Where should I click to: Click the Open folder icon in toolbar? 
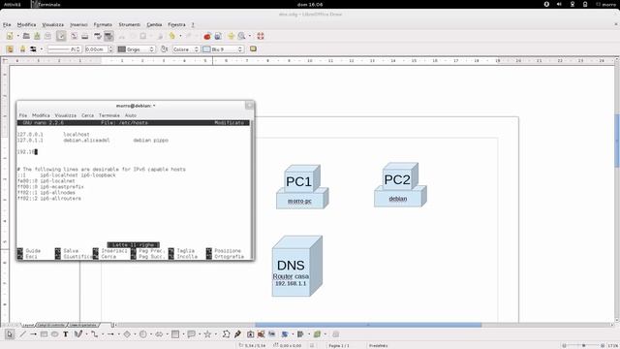click(26, 37)
